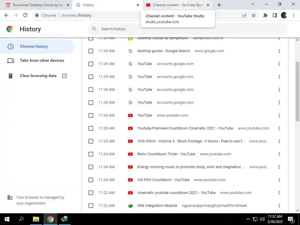
Task: Open Chrome's three-dot main menu
Action: pyautogui.click(x=294, y=15)
